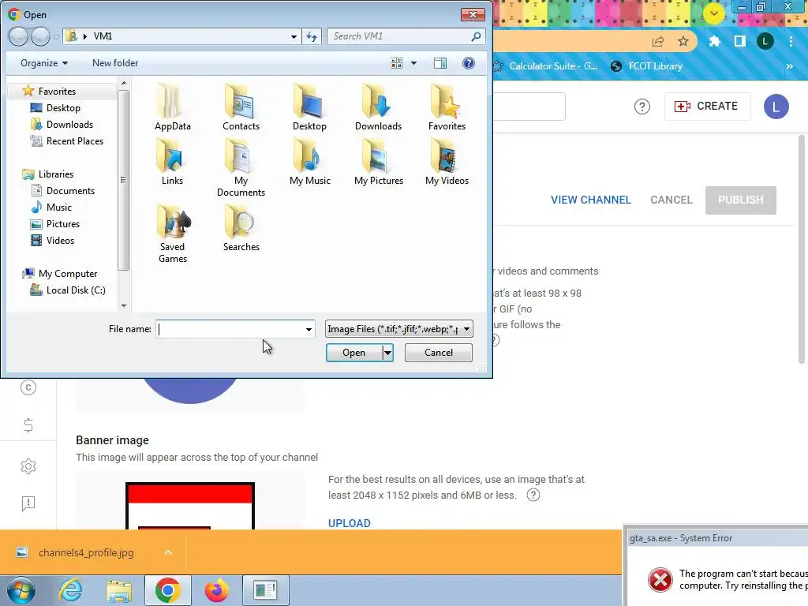The height and width of the screenshot is (606, 808).
Task: Open the Links folder
Action: 172,163
